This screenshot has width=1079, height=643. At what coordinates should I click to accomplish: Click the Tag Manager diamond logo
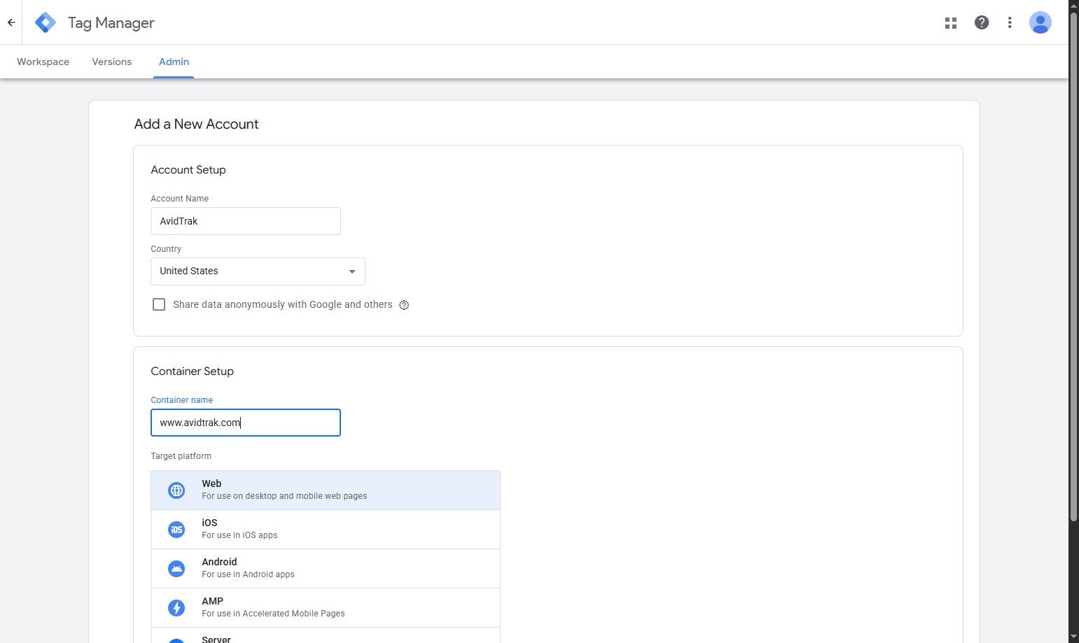point(46,22)
